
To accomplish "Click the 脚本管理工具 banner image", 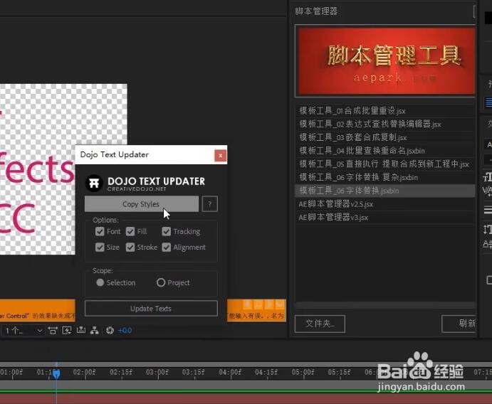I will (386, 61).
